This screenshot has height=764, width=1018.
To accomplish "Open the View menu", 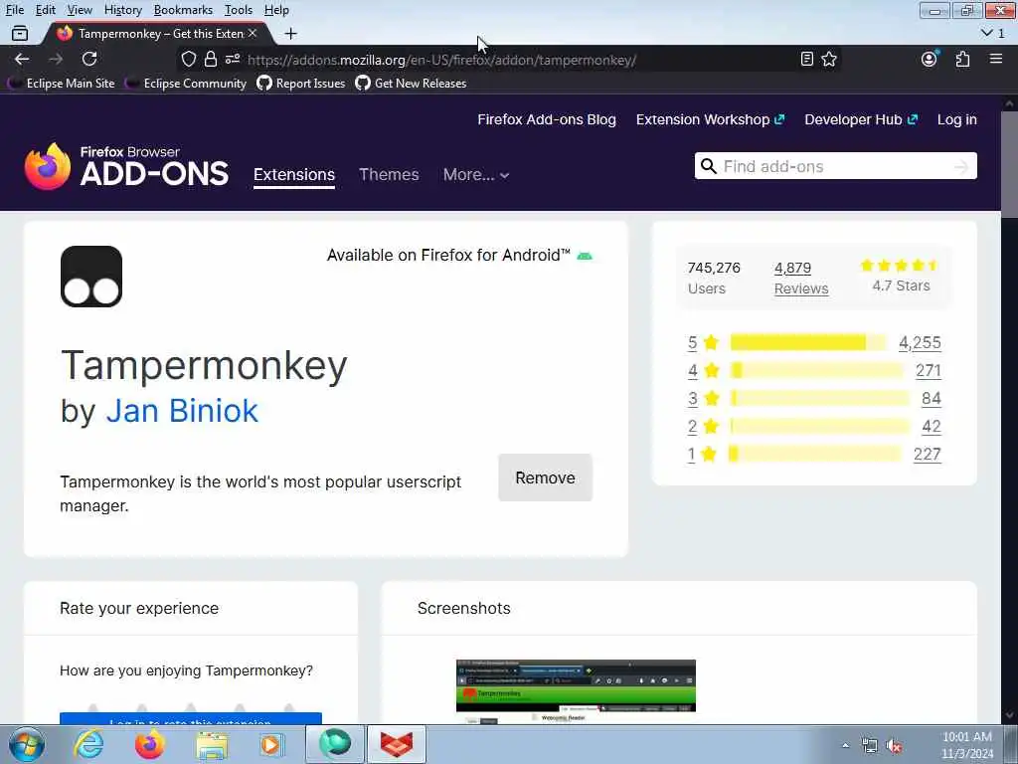I will 80,10.
